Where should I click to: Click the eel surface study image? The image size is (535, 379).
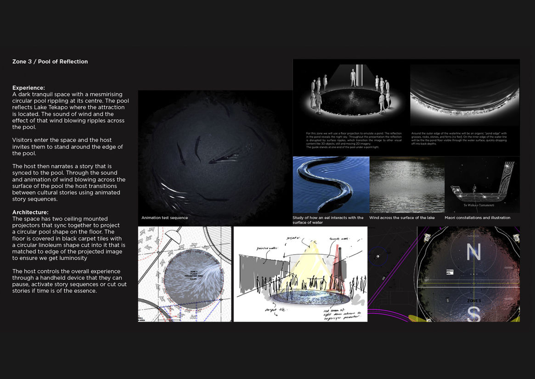pos(331,184)
